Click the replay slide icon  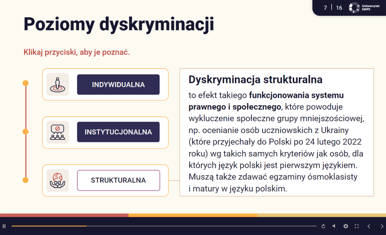323,226
